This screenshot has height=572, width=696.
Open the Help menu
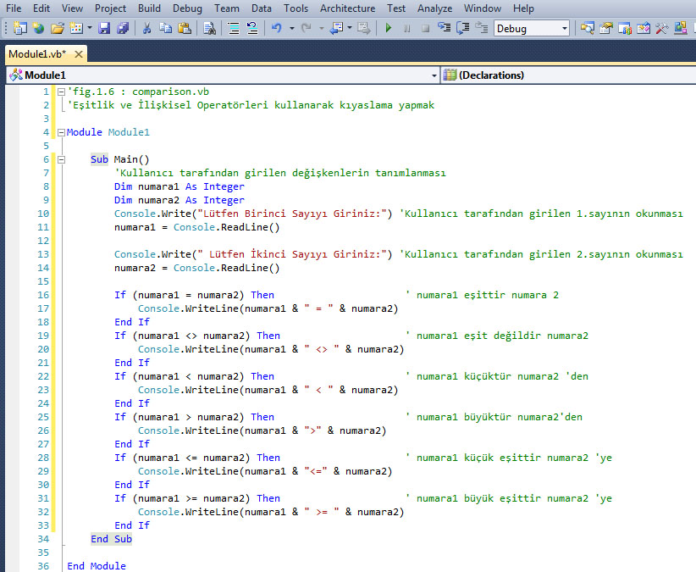click(x=523, y=8)
